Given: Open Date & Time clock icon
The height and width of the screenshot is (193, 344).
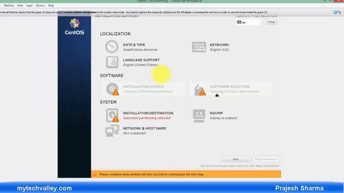Looking at the screenshot, I should 112,47.
